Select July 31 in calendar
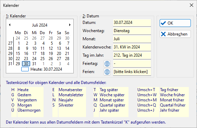 pos(34,64)
